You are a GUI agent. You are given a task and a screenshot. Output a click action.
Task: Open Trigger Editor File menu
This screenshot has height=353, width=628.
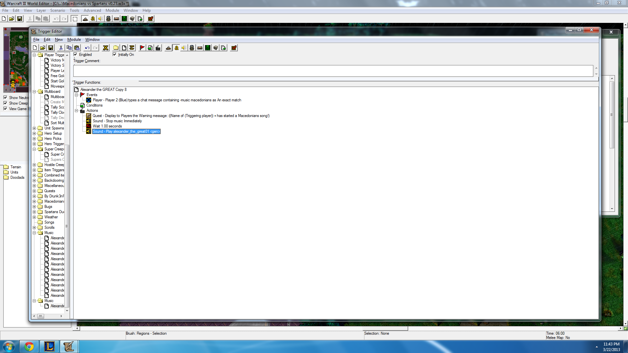[x=36, y=40]
